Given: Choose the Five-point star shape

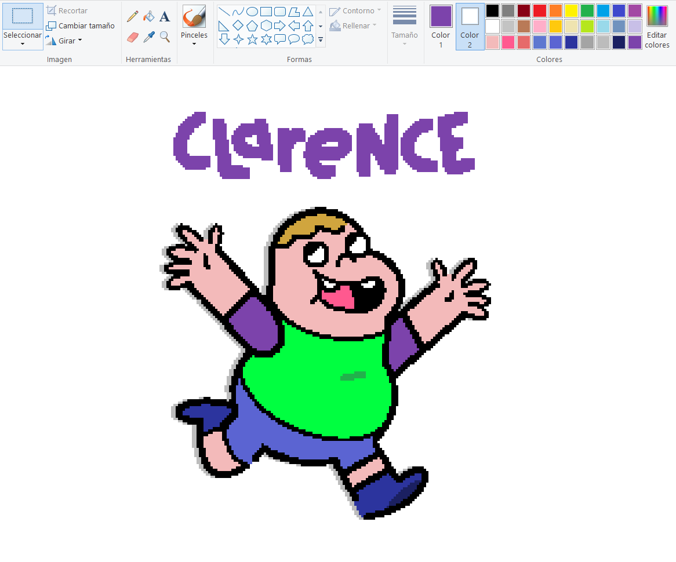Looking at the screenshot, I should click(x=252, y=39).
